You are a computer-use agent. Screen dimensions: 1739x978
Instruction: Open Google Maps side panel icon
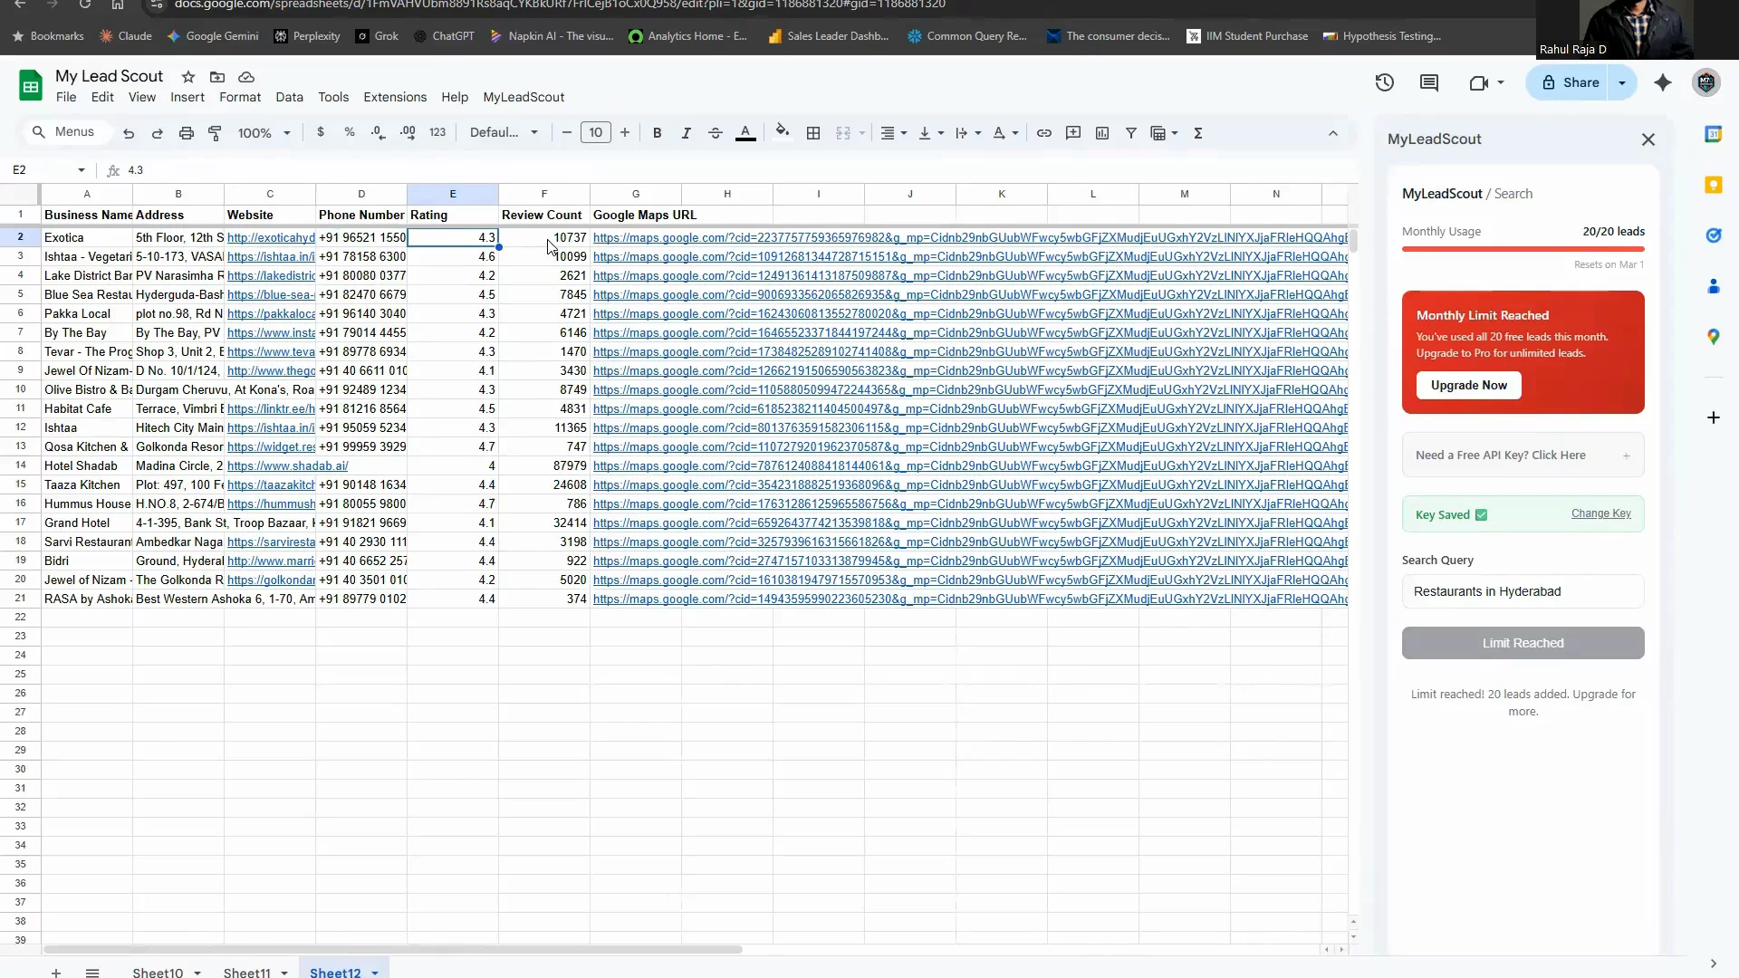[1713, 337]
